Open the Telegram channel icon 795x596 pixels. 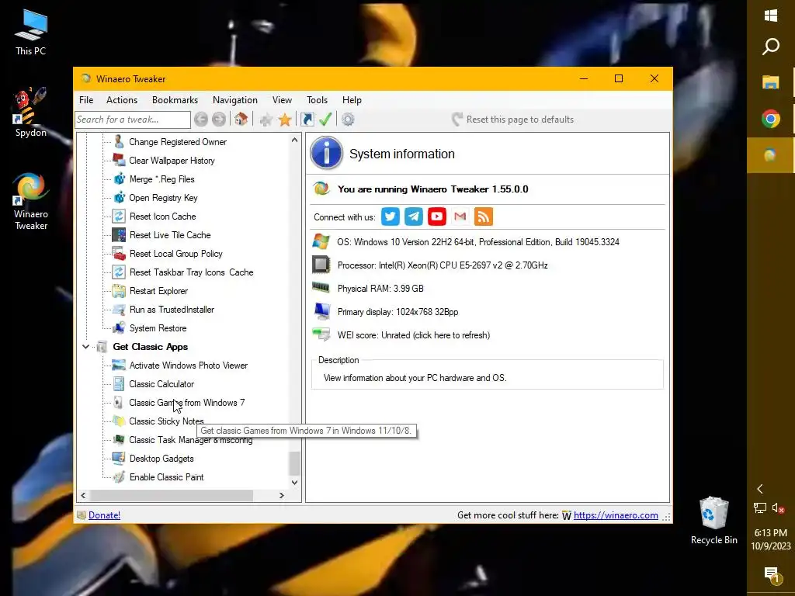pyautogui.click(x=414, y=217)
